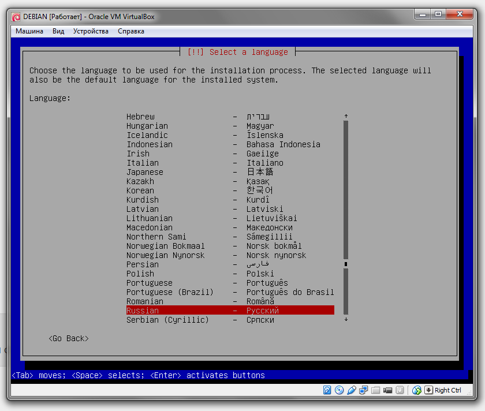The image size is (485, 411).
Task: Select Hungarian language row
Action: 230,126
